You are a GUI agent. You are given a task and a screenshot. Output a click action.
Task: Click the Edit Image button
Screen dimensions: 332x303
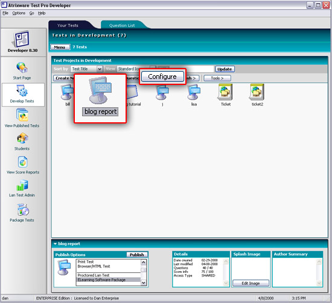[251, 283]
